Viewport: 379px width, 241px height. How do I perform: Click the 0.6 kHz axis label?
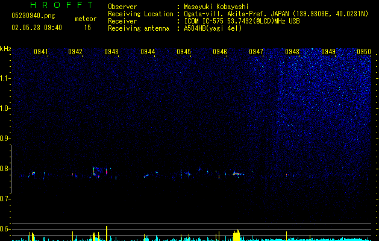click(x=4, y=229)
